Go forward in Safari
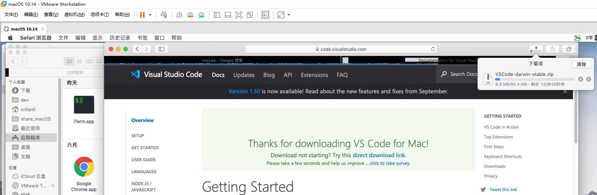Image resolution: width=597 pixels, height=195 pixels. [x=147, y=49]
